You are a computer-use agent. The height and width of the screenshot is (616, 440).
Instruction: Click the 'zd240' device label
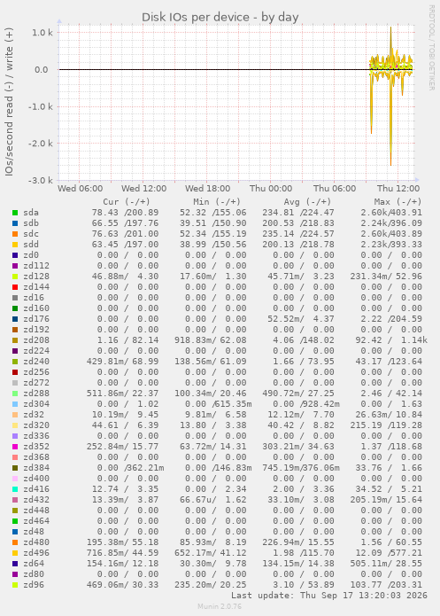(36, 362)
